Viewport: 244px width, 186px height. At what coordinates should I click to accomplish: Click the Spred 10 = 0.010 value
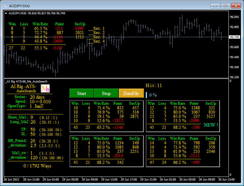(40, 102)
